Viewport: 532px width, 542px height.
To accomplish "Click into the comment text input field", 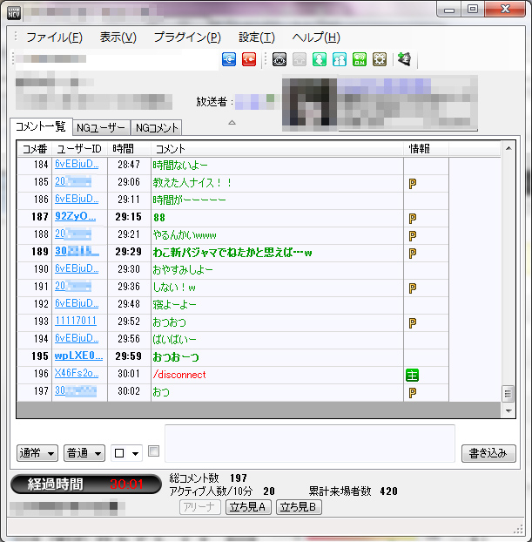I will 309,444.
